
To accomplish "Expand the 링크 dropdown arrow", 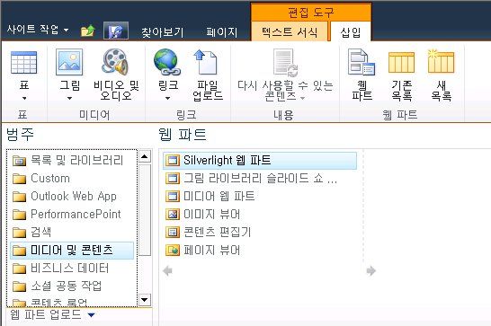I will pyautogui.click(x=167, y=98).
